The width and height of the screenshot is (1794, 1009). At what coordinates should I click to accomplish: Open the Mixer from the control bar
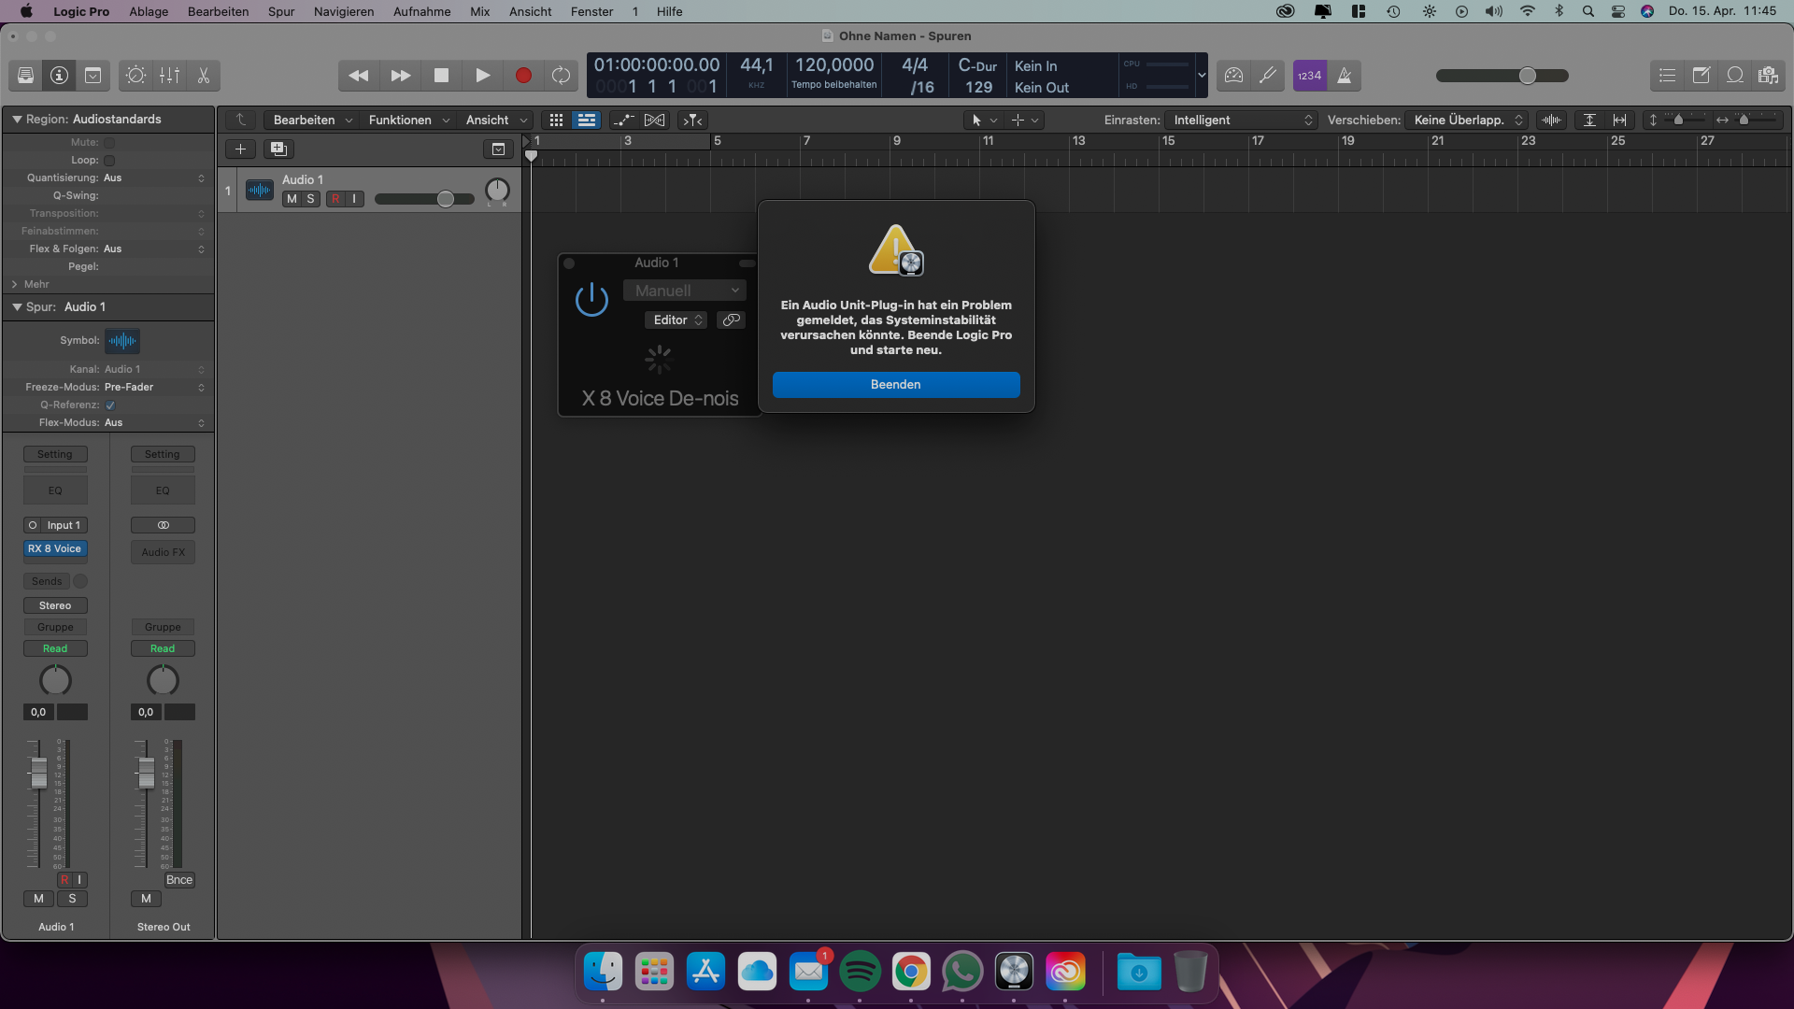(x=169, y=76)
